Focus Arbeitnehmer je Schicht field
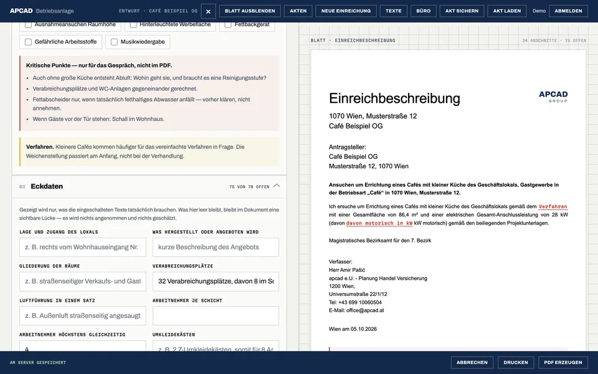 pos(216,315)
